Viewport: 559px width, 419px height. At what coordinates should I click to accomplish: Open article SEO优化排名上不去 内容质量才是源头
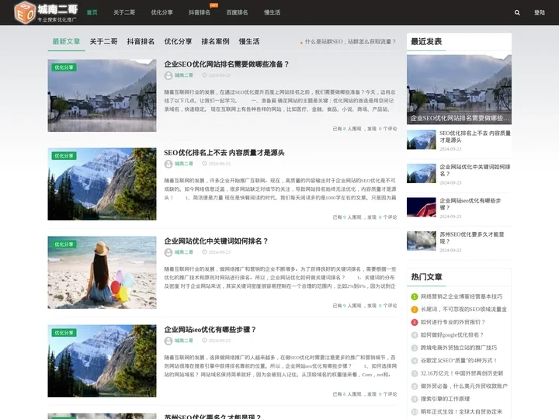point(224,153)
